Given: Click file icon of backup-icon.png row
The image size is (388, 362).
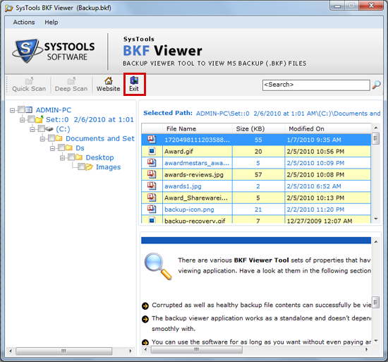Looking at the screenshot, I should pyautogui.click(x=152, y=209).
